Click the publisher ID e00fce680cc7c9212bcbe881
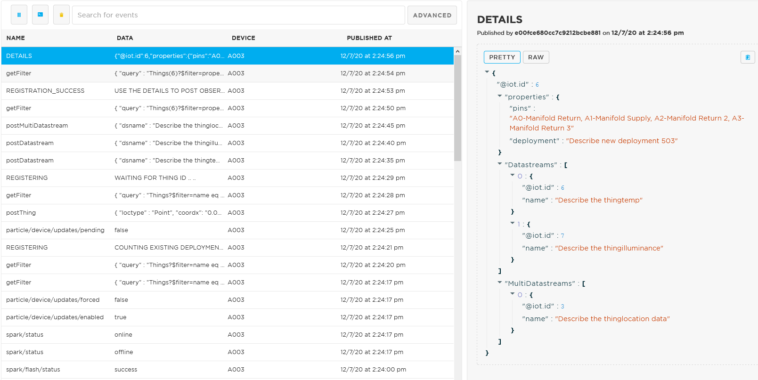The width and height of the screenshot is (758, 380). click(x=557, y=33)
